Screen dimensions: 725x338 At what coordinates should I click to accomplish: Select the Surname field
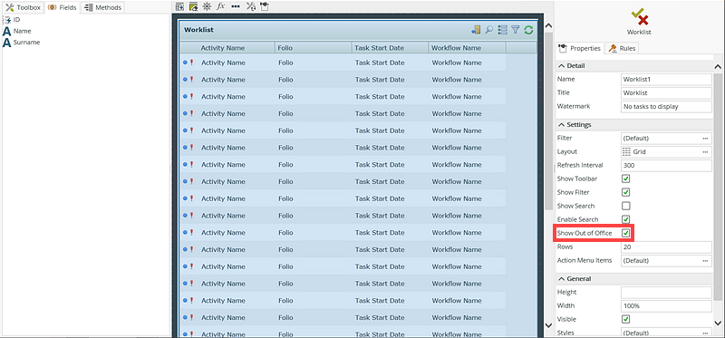coord(26,43)
